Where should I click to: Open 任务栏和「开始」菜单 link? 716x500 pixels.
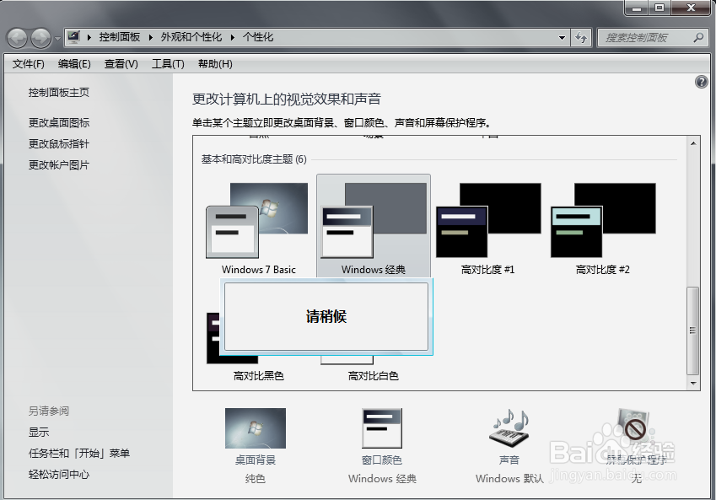click(79, 453)
